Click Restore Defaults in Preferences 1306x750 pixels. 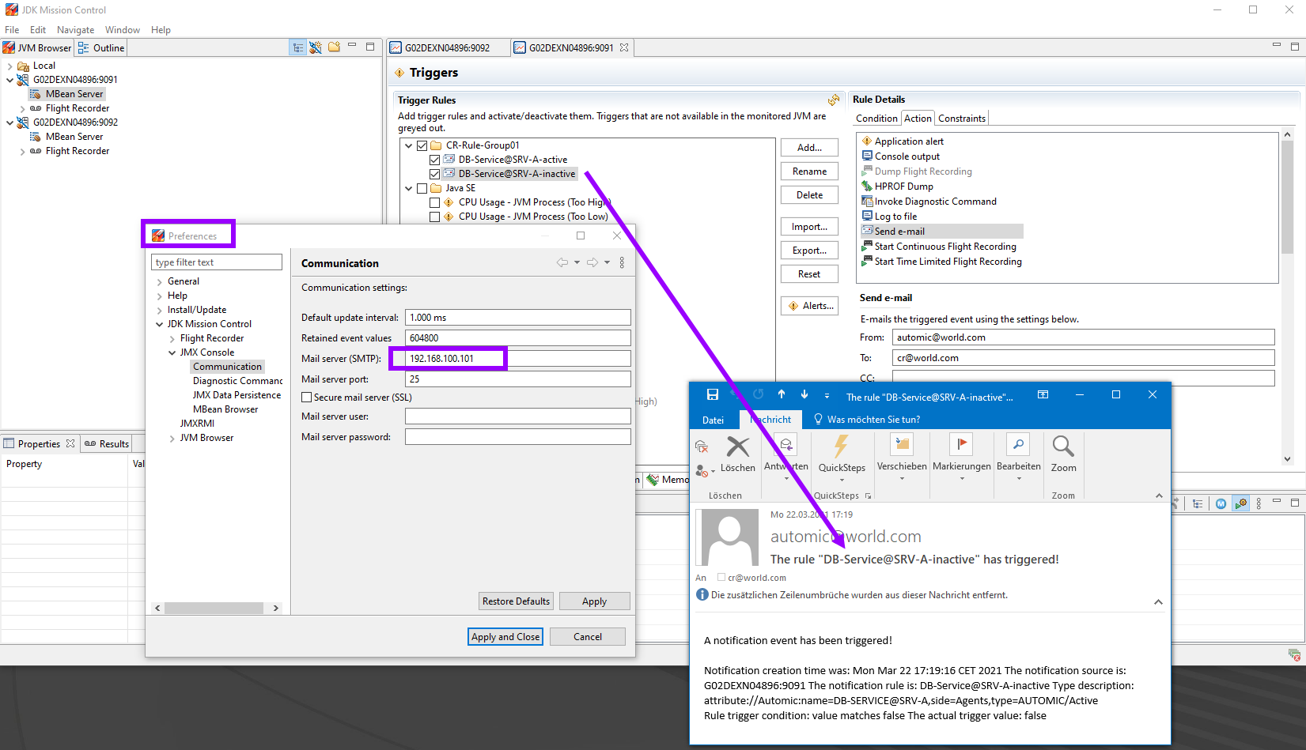tap(516, 601)
